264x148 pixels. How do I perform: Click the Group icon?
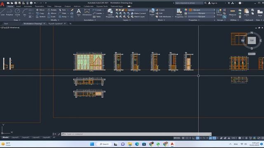219,12
